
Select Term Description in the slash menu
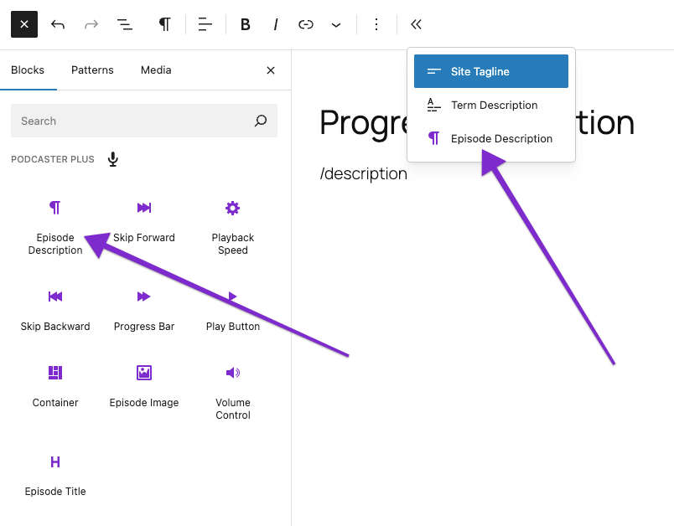pos(491,105)
